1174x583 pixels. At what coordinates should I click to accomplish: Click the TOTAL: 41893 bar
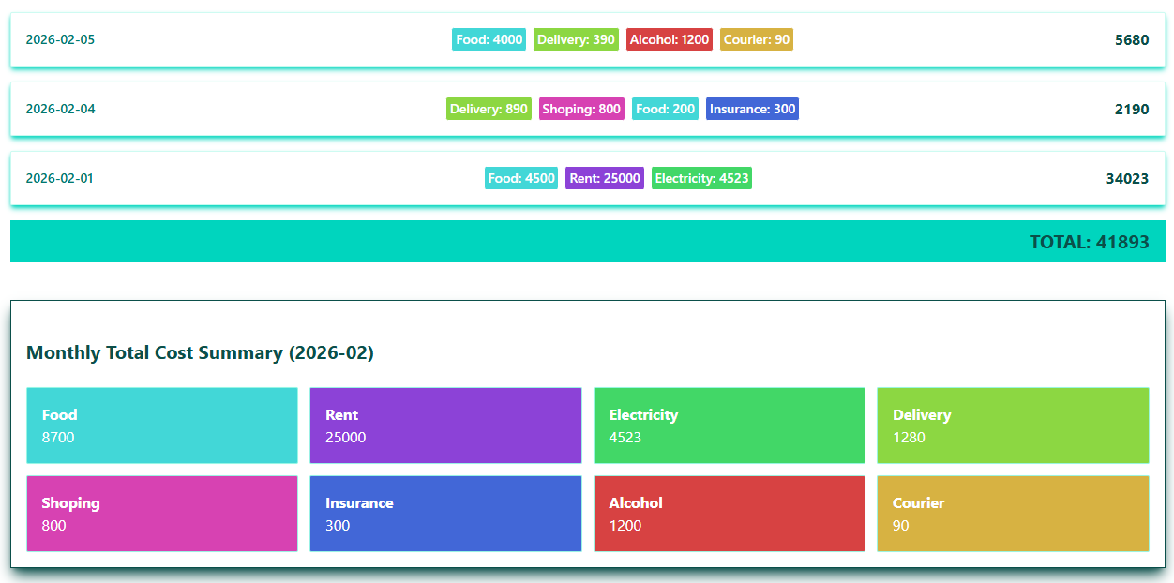pyautogui.click(x=587, y=241)
